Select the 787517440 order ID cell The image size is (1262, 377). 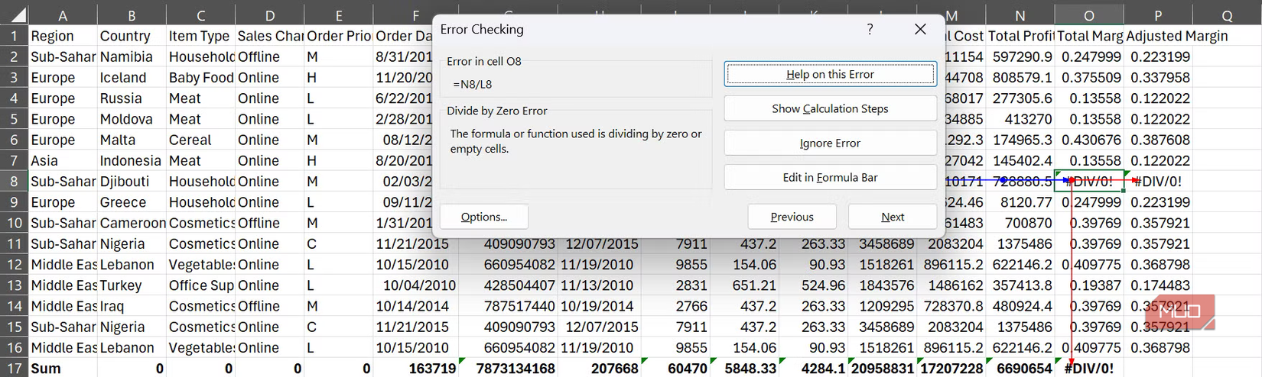tap(508, 306)
